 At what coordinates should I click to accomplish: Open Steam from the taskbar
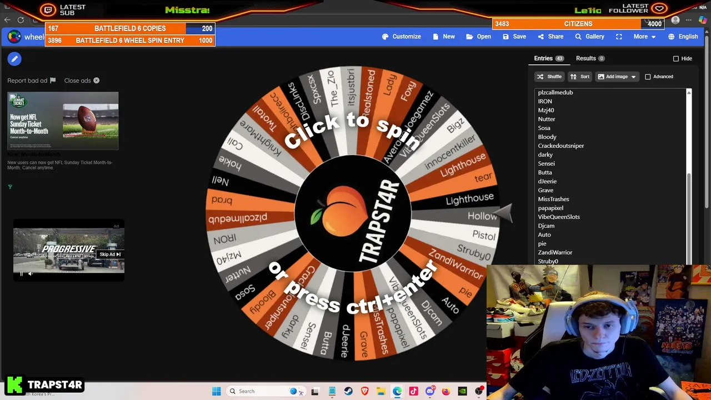(348, 391)
